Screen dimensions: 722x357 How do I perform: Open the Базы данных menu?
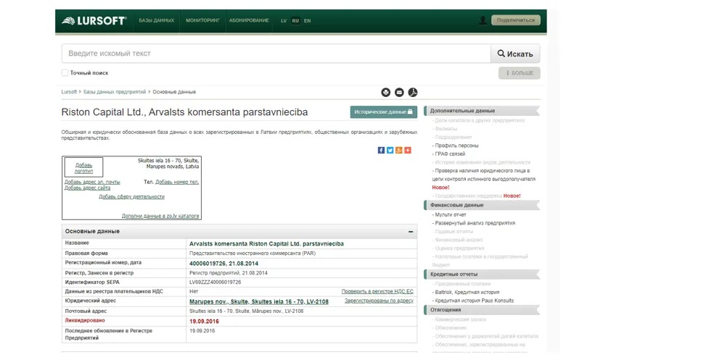(x=157, y=21)
